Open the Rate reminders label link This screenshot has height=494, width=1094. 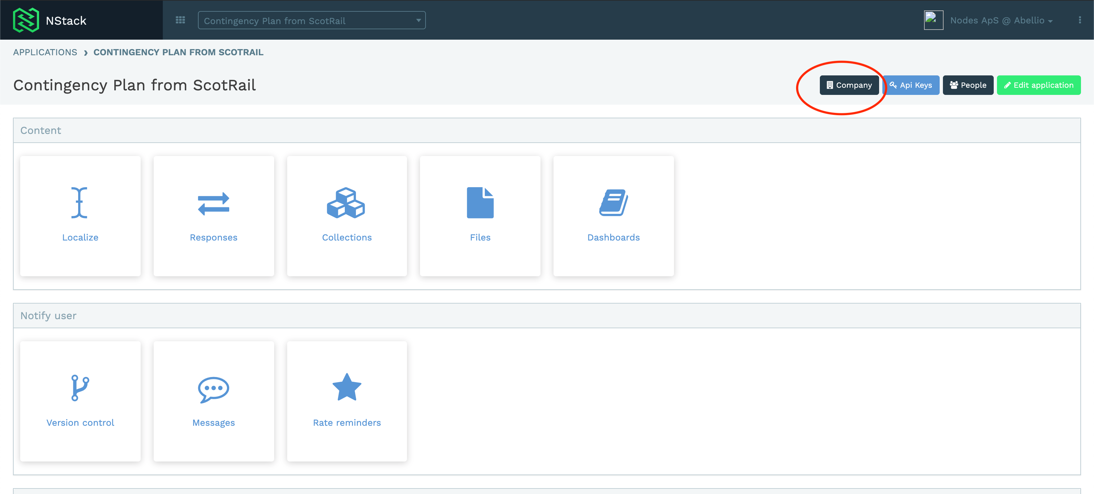click(x=347, y=423)
